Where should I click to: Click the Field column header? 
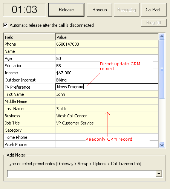(29, 37)
